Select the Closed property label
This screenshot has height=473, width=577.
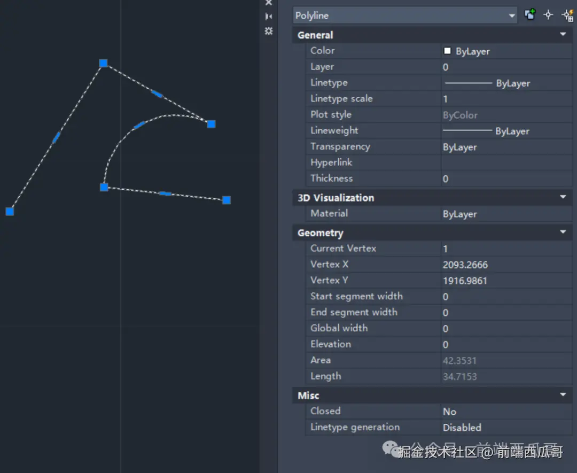coord(325,411)
